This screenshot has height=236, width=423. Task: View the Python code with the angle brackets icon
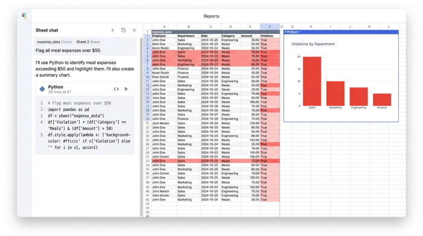pyautogui.click(x=116, y=89)
